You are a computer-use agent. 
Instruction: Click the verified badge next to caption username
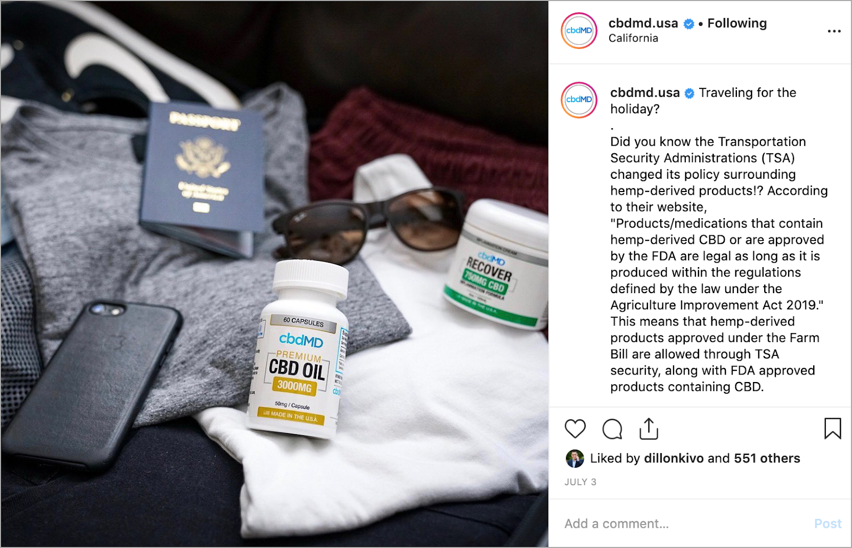click(x=689, y=94)
